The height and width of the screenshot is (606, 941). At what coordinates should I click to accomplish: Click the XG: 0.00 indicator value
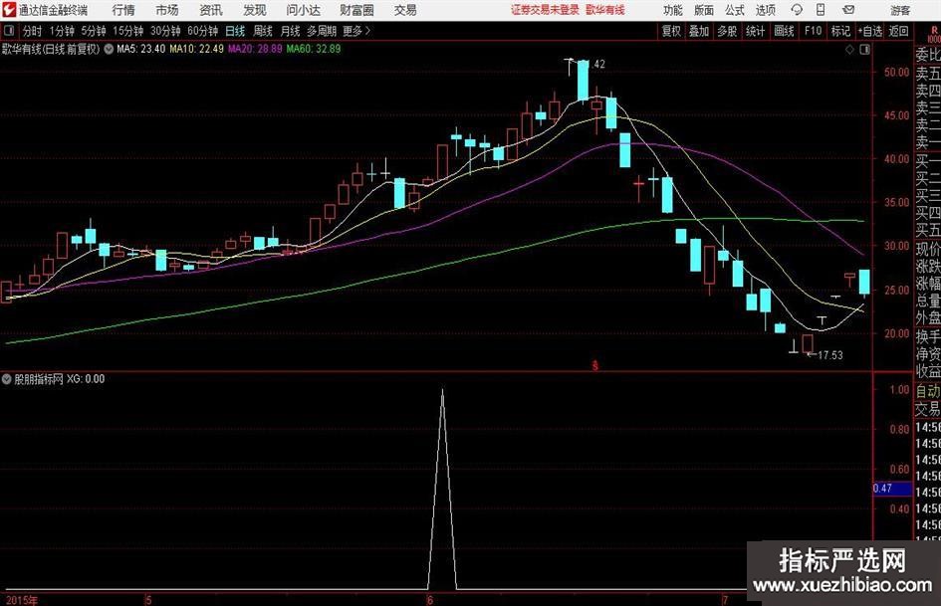point(86,379)
